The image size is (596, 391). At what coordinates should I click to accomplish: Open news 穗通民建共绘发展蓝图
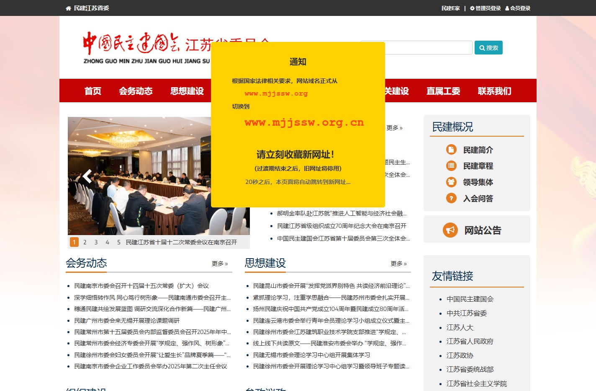coord(152,309)
